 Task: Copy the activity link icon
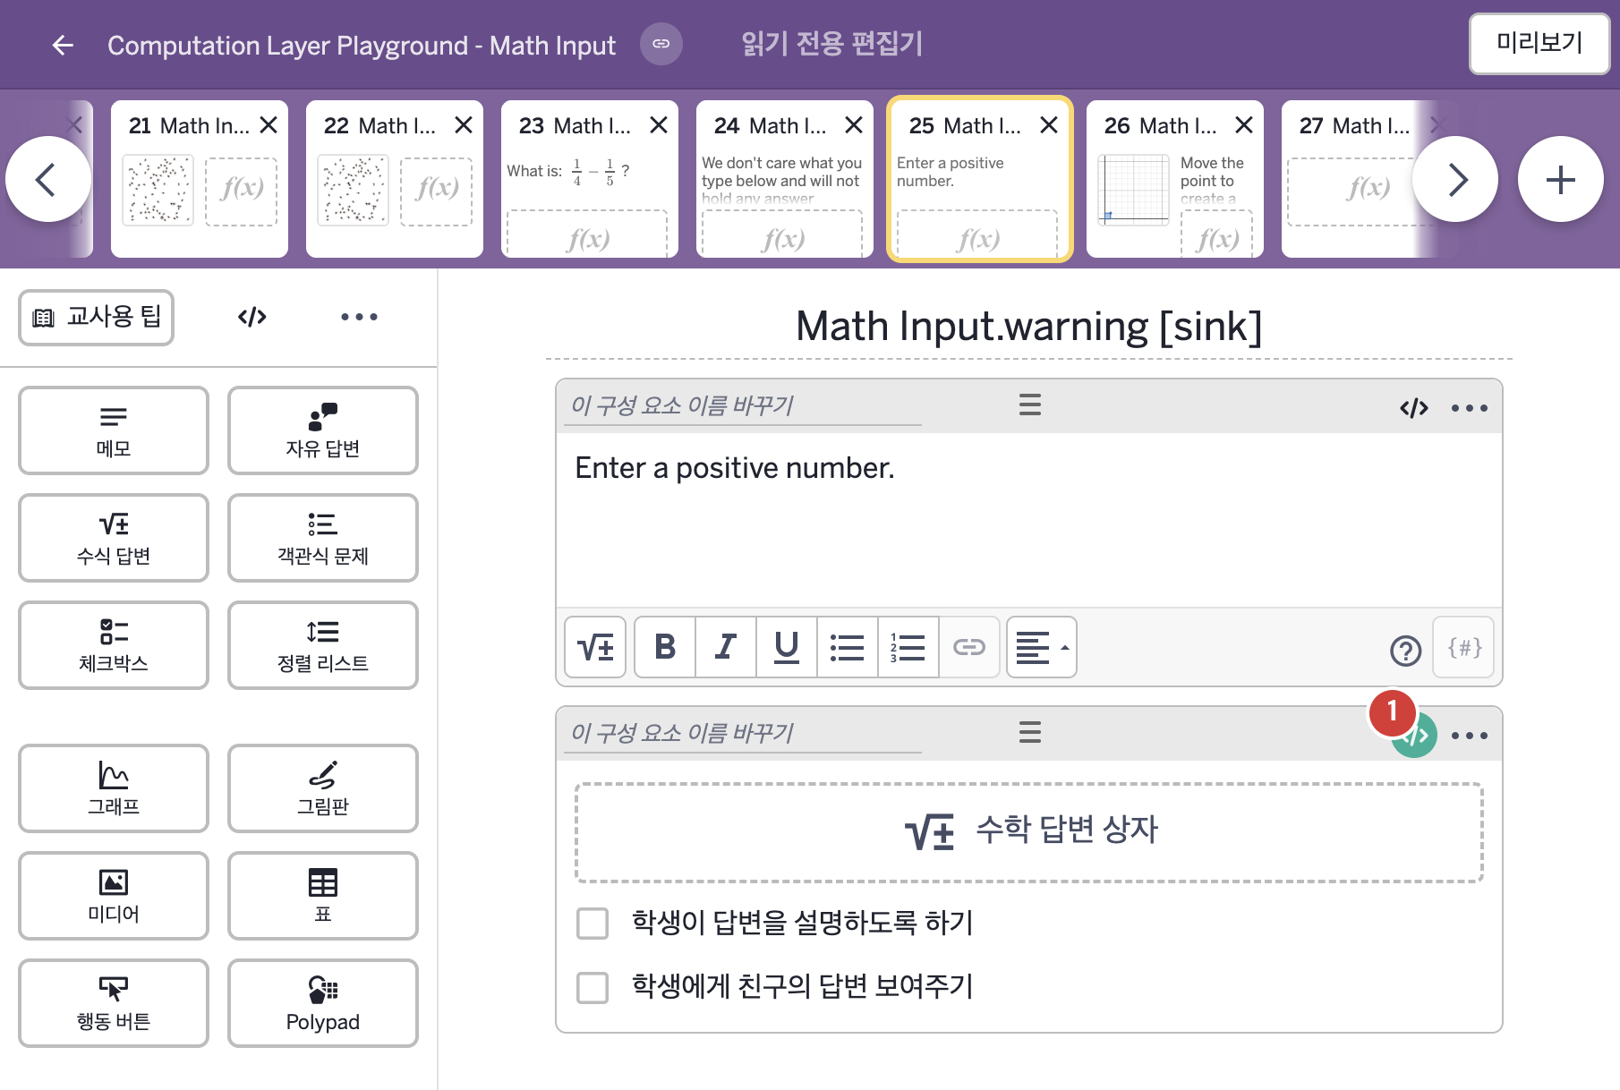pyautogui.click(x=661, y=44)
